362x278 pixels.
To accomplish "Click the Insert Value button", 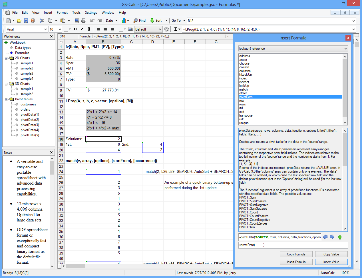I will 331,262.
